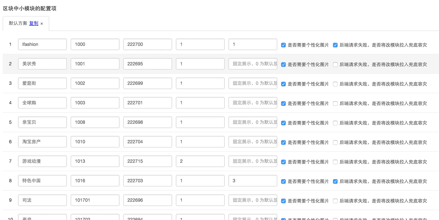
Task: Click the 1016 input field
Action: (95, 181)
